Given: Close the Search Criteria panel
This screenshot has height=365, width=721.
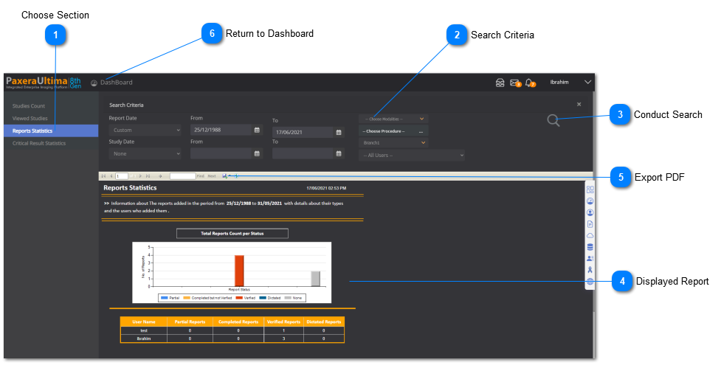Looking at the screenshot, I should pyautogui.click(x=579, y=105).
